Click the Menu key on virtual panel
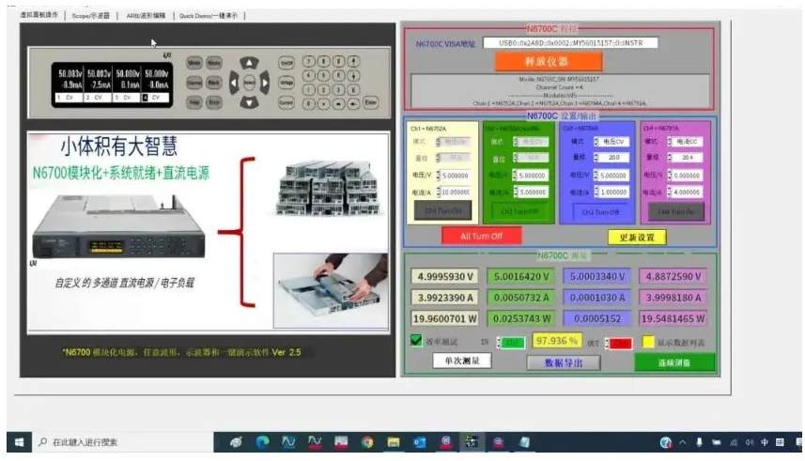Screen dimensions: 805x461 (214, 63)
